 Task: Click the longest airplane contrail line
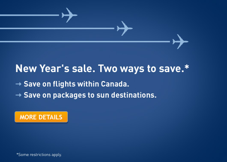[x=85, y=42]
